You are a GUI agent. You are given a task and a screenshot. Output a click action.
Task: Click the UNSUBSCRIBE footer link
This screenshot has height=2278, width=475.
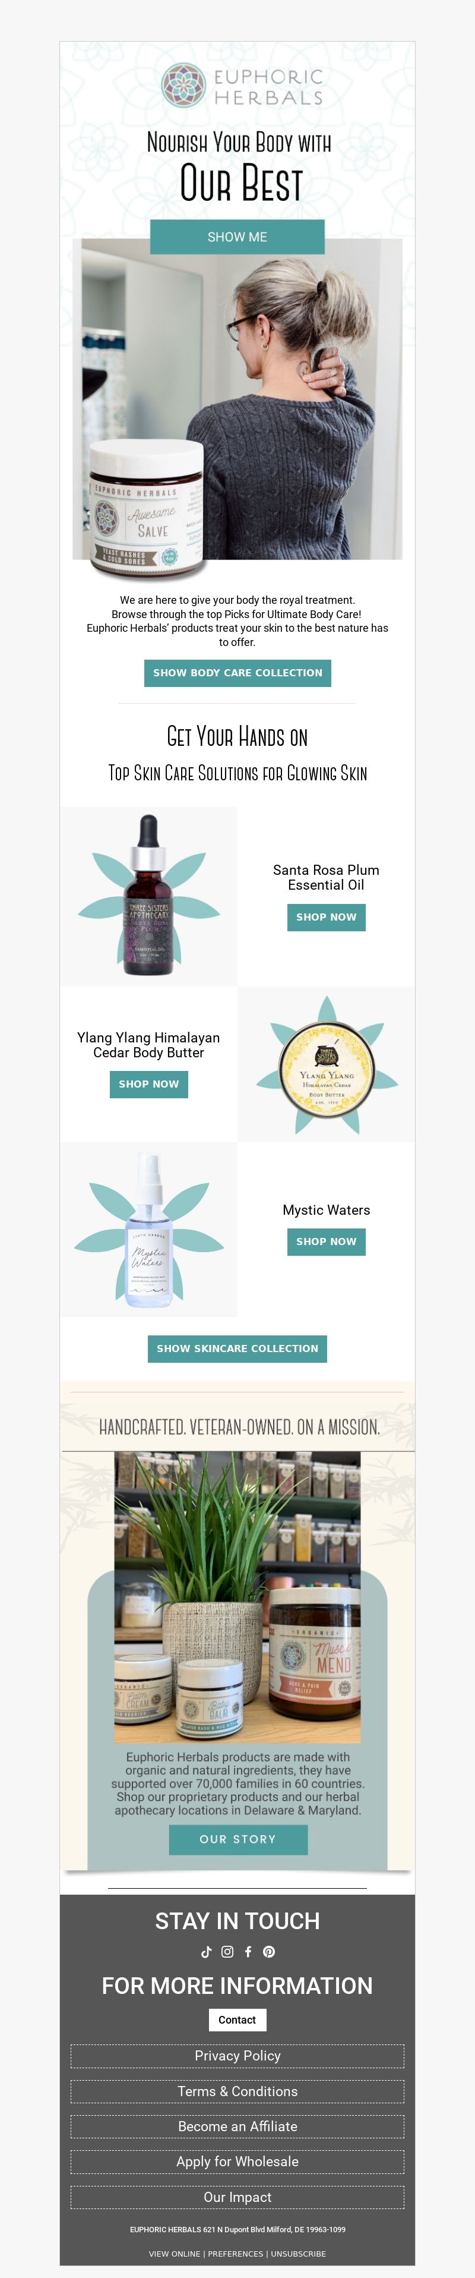coord(299,2254)
